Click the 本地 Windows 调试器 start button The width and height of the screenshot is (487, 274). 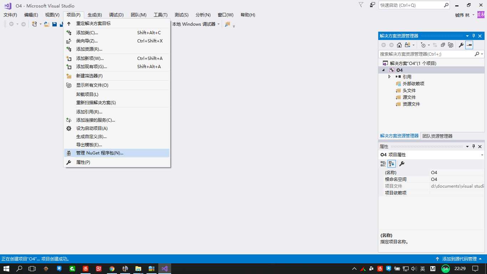pos(194,24)
